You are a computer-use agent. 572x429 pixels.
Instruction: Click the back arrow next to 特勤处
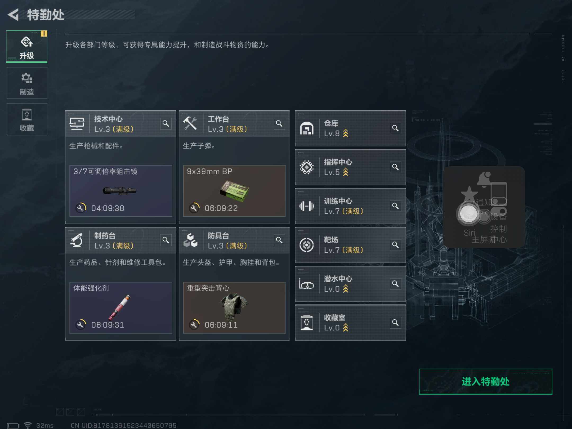(x=13, y=15)
